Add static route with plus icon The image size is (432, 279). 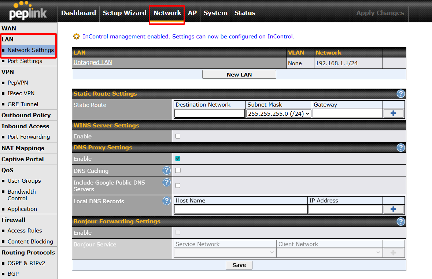tap(393, 114)
